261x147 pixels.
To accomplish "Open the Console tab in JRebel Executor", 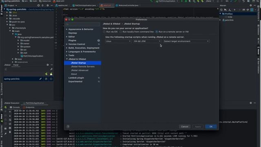I will coord(15,107).
